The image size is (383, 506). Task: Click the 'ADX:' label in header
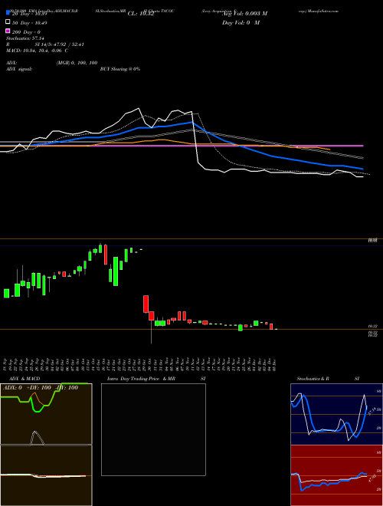coord(11,63)
